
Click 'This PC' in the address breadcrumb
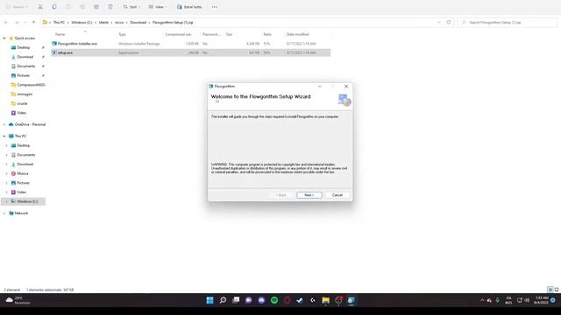coord(59,23)
